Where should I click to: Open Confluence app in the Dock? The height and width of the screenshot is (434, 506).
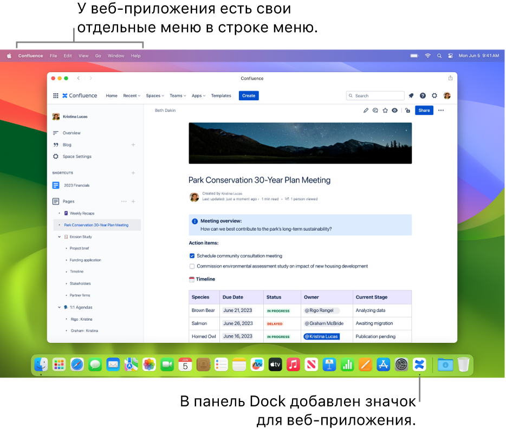coord(419,365)
